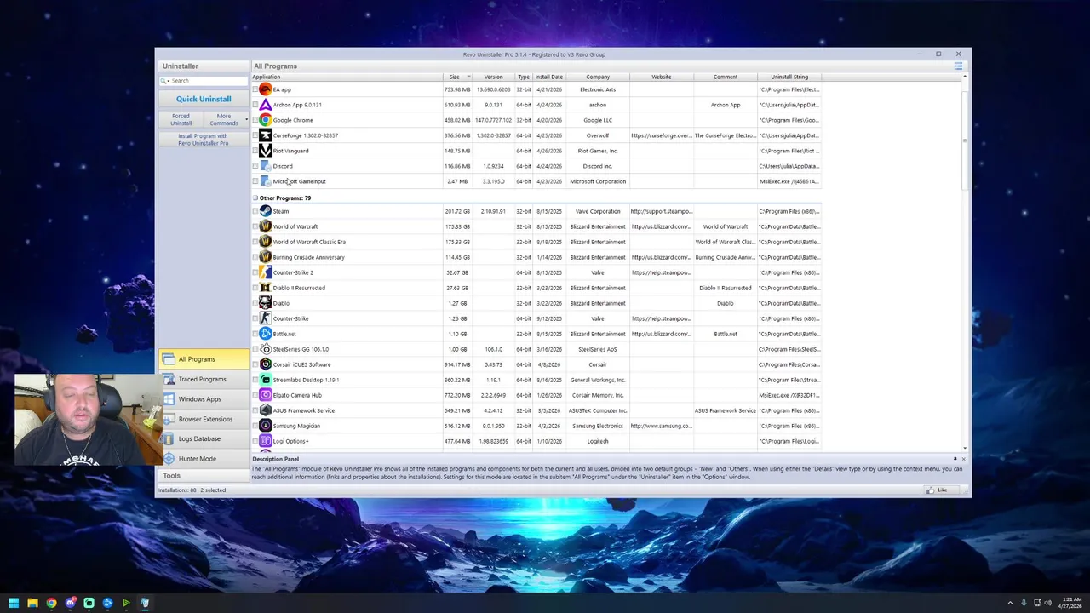
Task: Show hidden icons in system tray
Action: tap(1010, 603)
